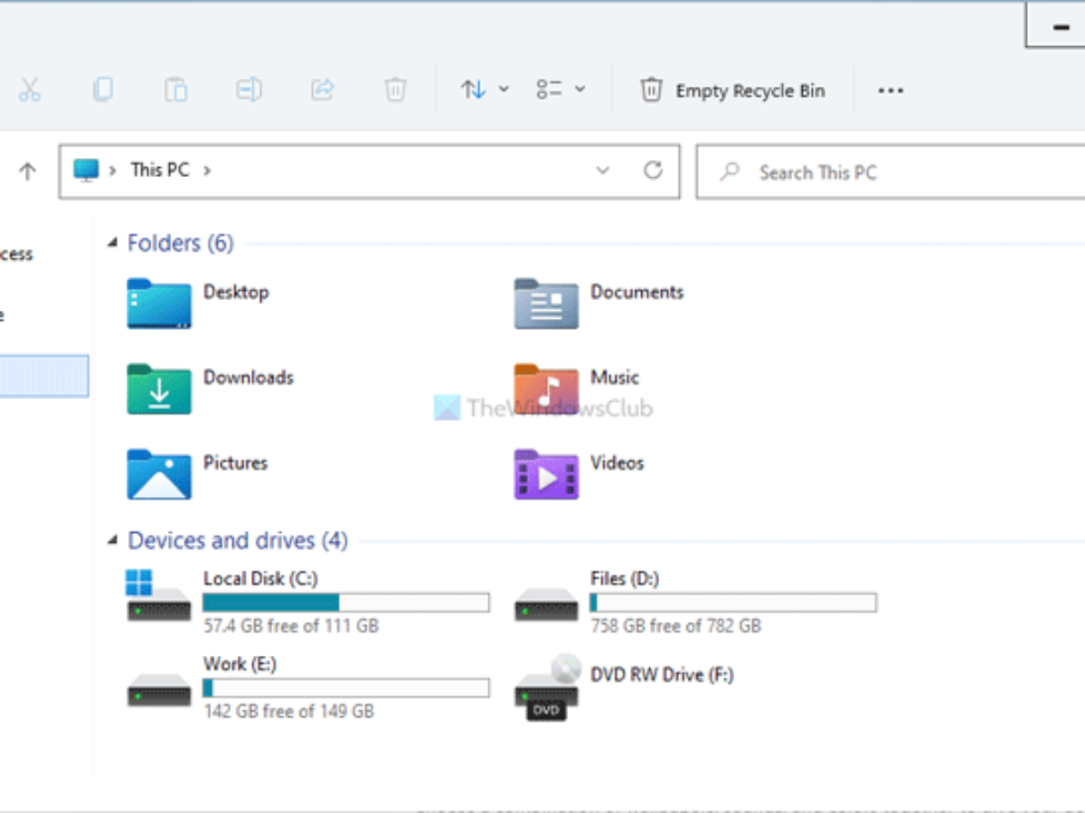
Task: Expand the chevron after This PC breadcrumb
Action: 207,170
